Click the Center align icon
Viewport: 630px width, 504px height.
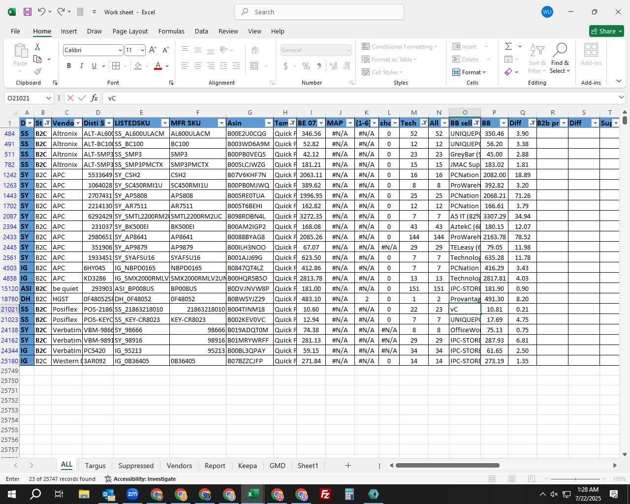198,65
